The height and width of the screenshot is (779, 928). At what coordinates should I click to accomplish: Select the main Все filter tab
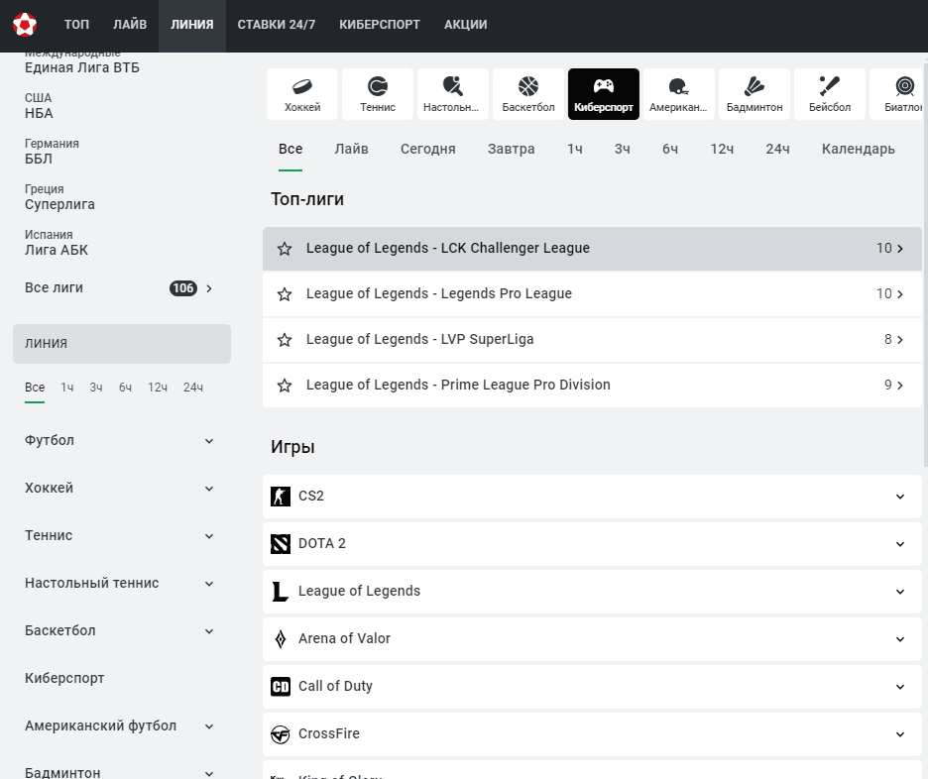(x=290, y=149)
